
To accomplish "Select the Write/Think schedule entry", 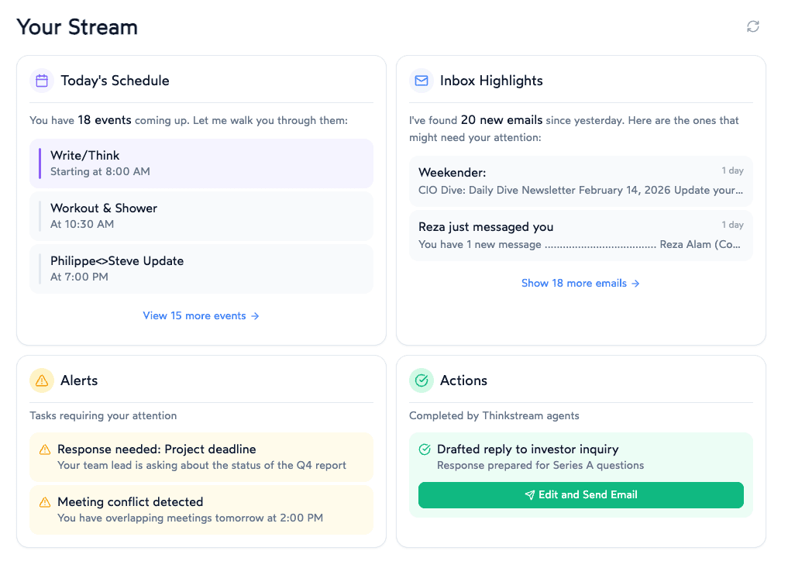I will pos(201,163).
